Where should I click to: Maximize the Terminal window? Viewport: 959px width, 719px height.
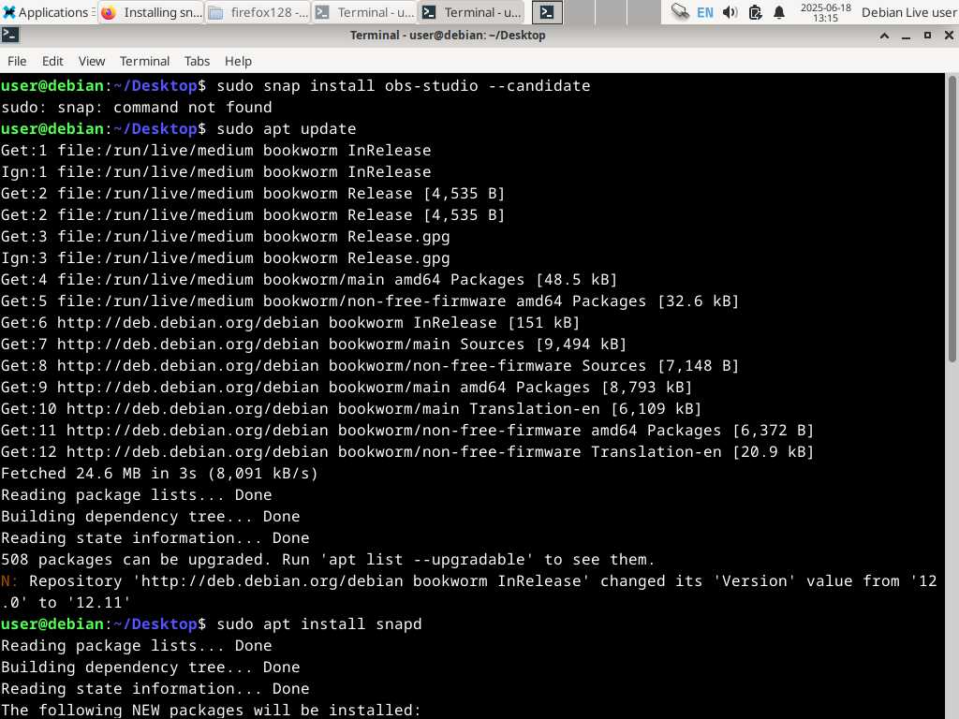(927, 36)
